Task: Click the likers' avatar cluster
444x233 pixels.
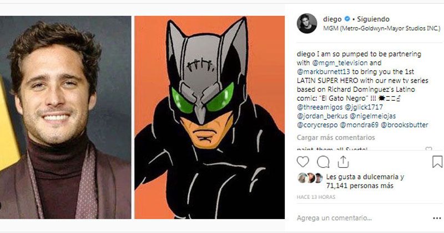Action: [x=310, y=178]
